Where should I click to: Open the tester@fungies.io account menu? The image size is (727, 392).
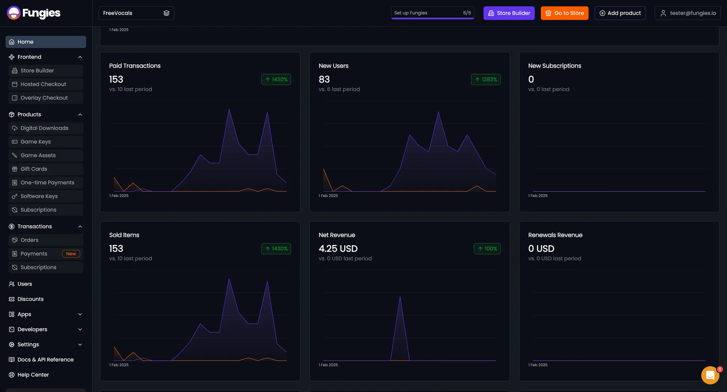[x=688, y=13]
